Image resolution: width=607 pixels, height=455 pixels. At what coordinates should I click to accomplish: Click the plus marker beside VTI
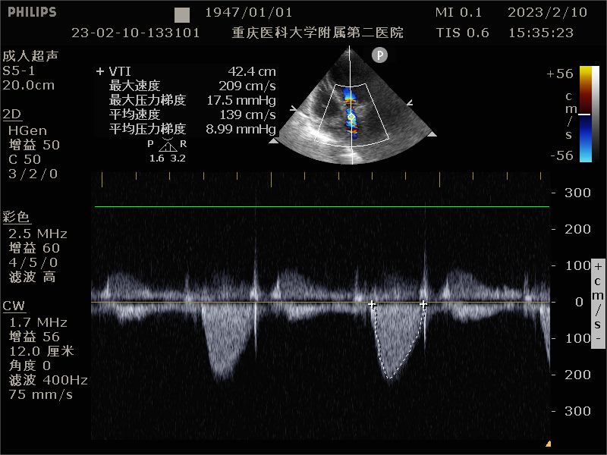(99, 71)
